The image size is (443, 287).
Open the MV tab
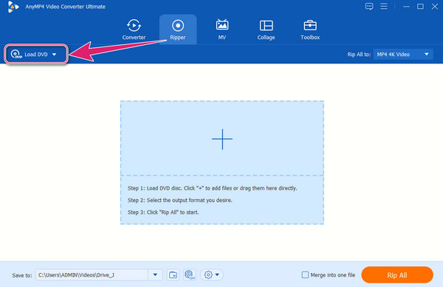click(222, 30)
